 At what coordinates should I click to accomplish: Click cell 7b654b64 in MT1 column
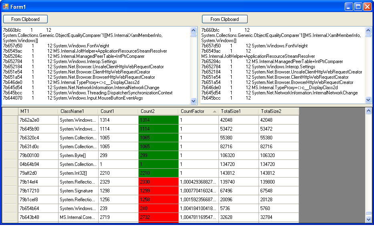(x=38, y=208)
